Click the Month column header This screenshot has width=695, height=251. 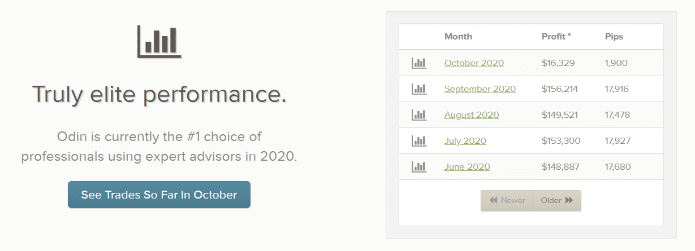(458, 37)
